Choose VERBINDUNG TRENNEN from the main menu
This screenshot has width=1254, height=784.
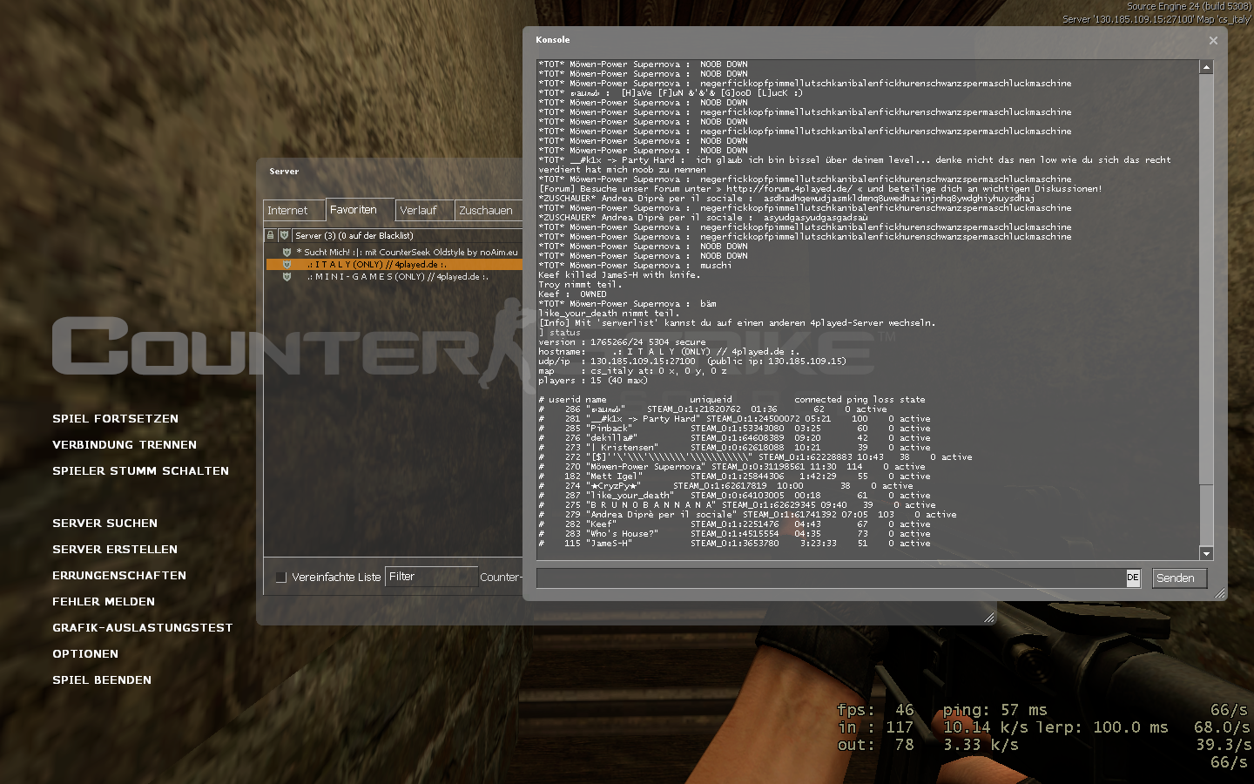click(125, 445)
